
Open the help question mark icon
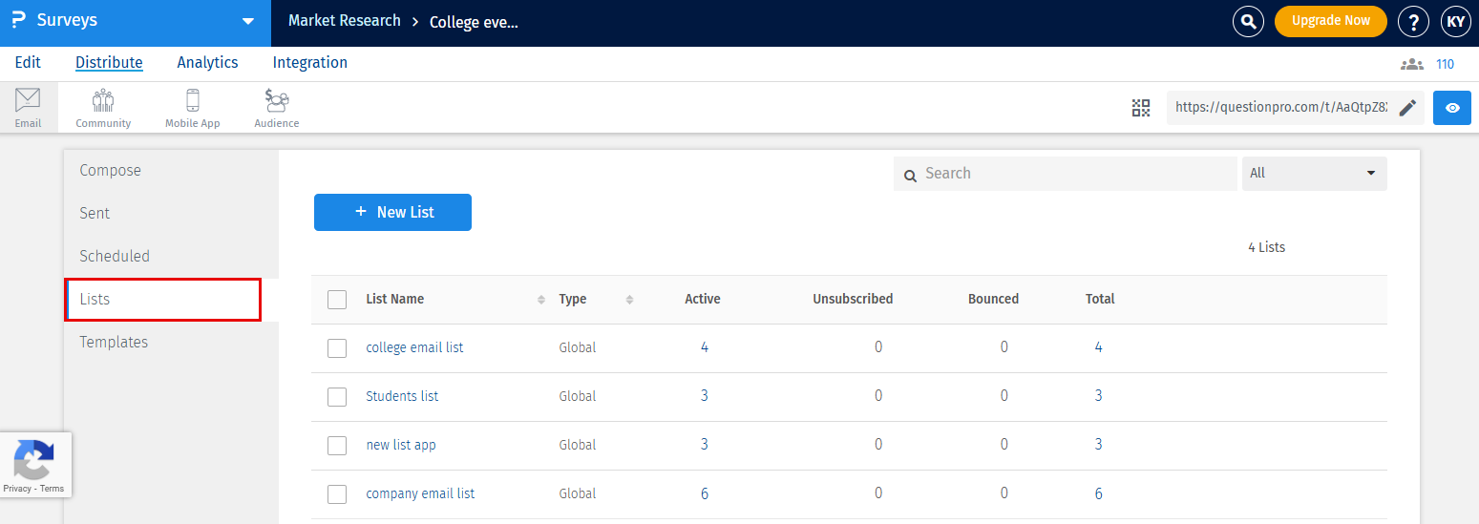[x=1412, y=21]
